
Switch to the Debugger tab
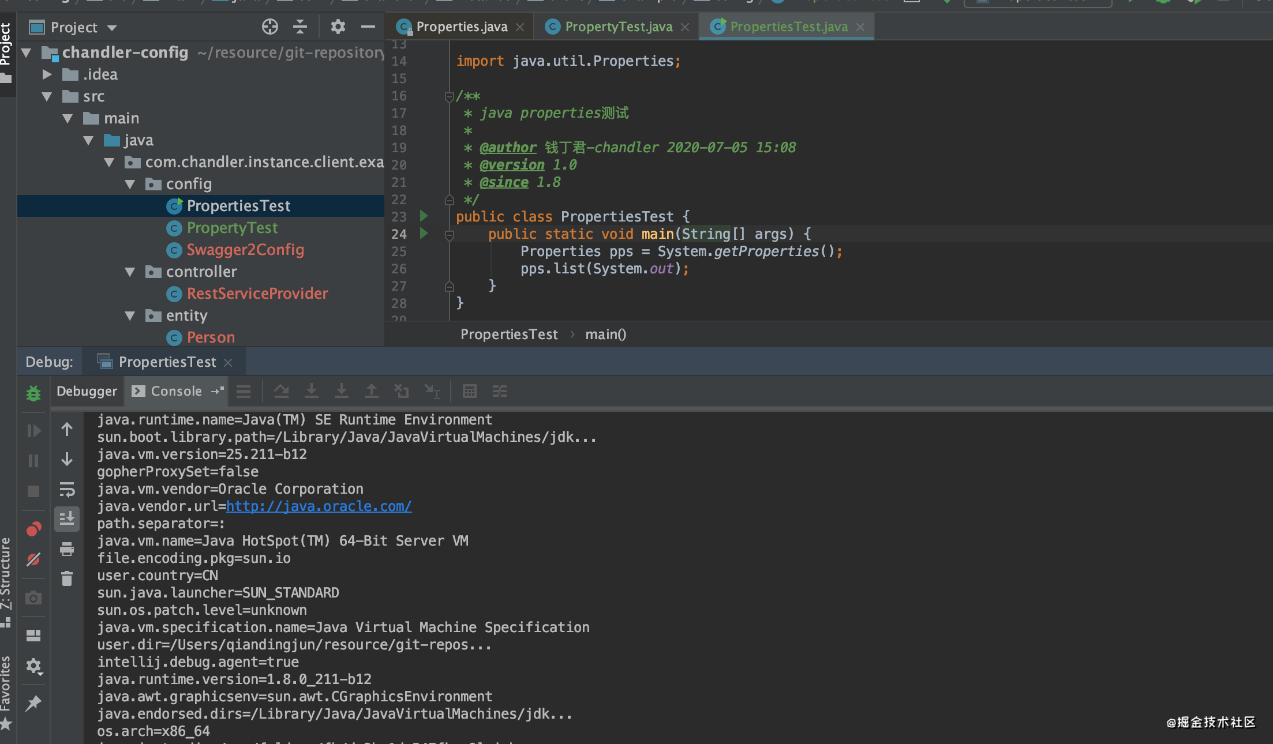(87, 391)
